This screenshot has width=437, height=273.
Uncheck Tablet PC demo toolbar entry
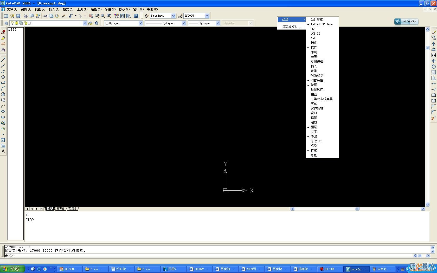pos(322,24)
